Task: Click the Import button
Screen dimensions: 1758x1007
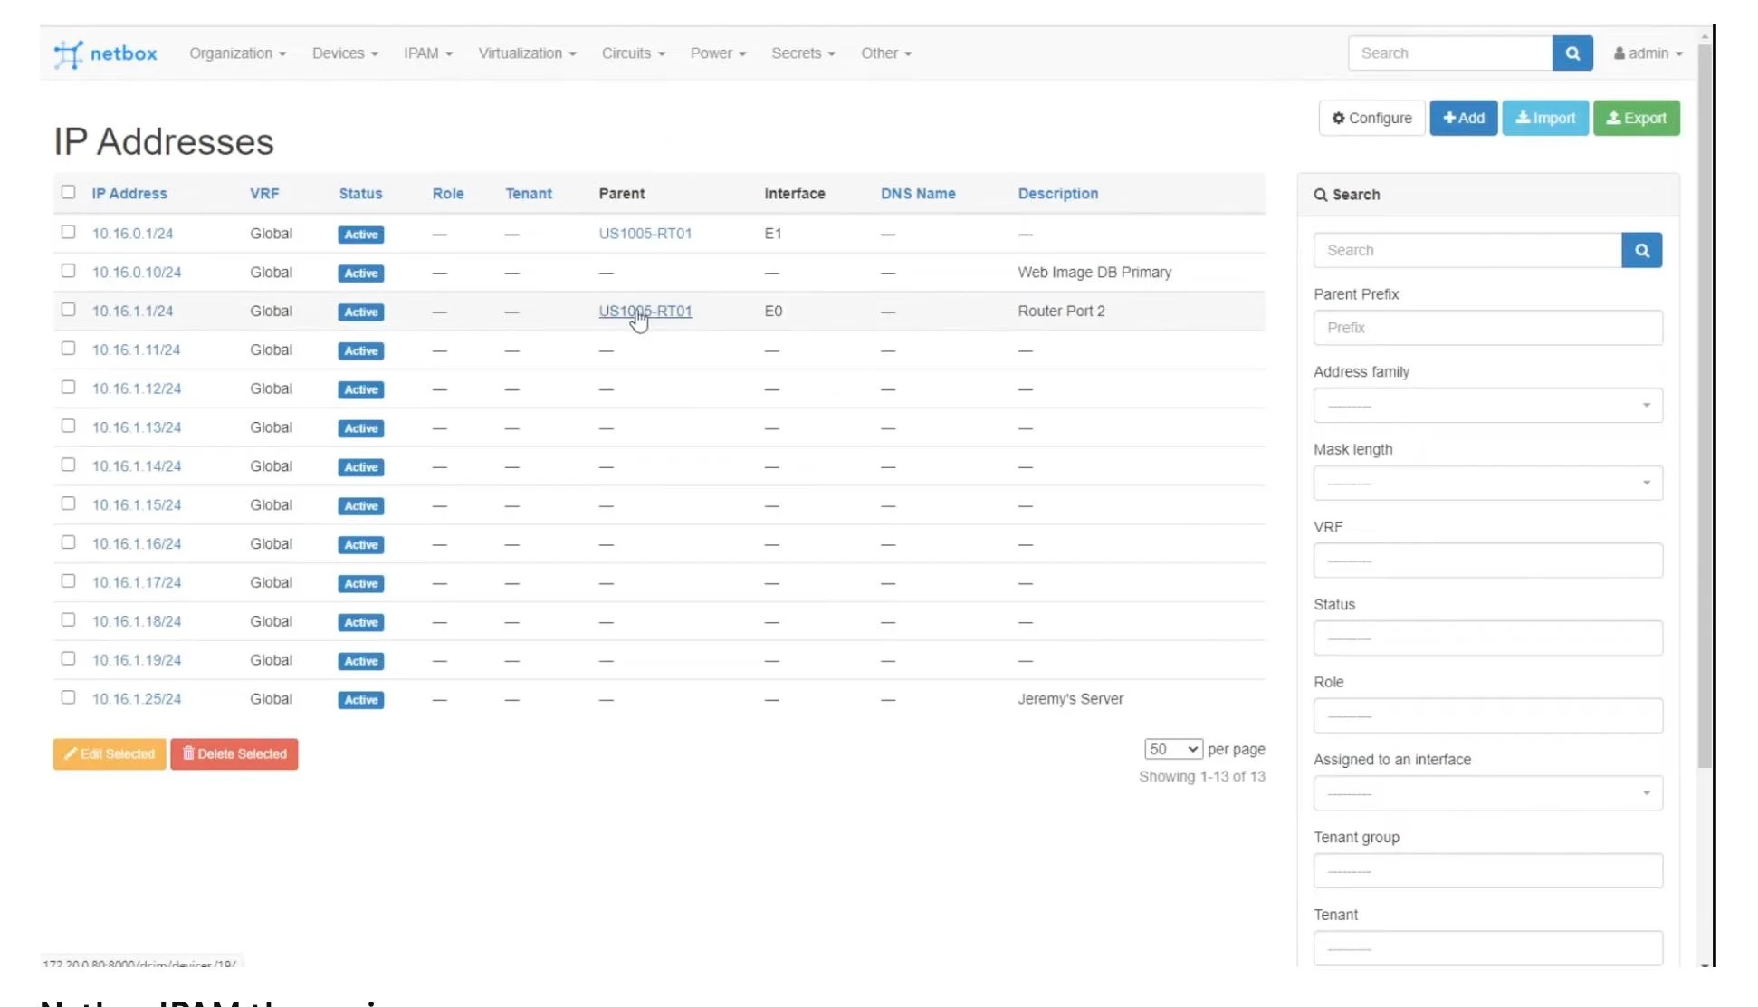Action: tap(1544, 119)
